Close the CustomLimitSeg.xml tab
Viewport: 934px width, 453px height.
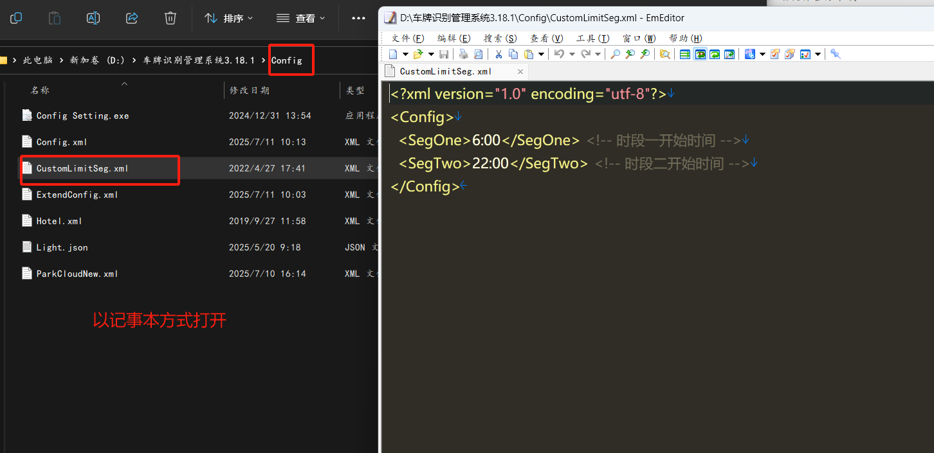click(x=518, y=71)
